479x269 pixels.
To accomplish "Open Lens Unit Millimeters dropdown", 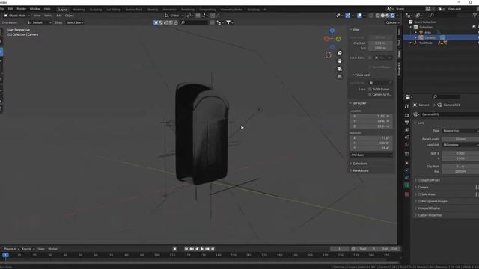I will click(460, 145).
